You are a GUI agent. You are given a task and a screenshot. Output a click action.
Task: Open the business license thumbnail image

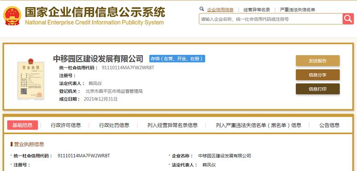click(x=31, y=79)
